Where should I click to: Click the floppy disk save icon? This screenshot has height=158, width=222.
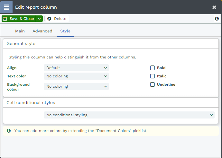click(5, 19)
